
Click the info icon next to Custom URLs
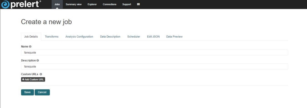pyautogui.click(x=41, y=74)
